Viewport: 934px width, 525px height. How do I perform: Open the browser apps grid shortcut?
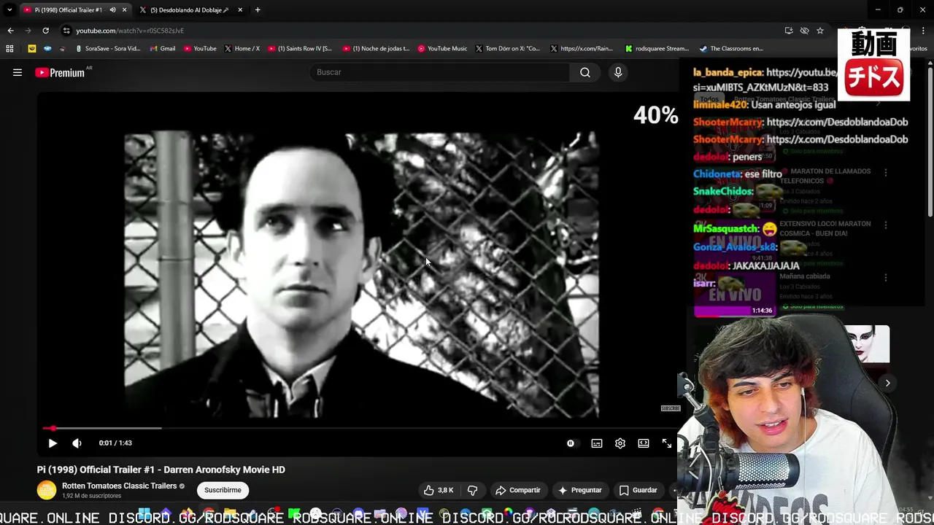[9, 49]
